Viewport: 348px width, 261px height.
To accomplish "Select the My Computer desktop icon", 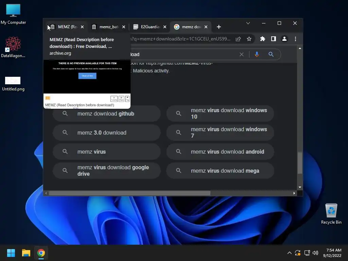I will 13,14.
